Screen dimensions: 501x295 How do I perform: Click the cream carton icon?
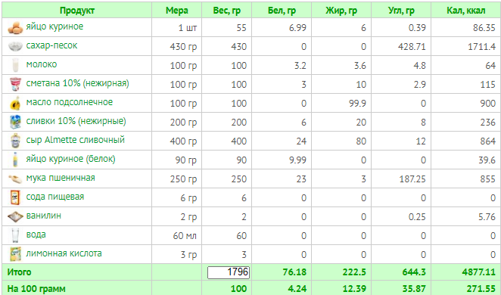(15, 122)
